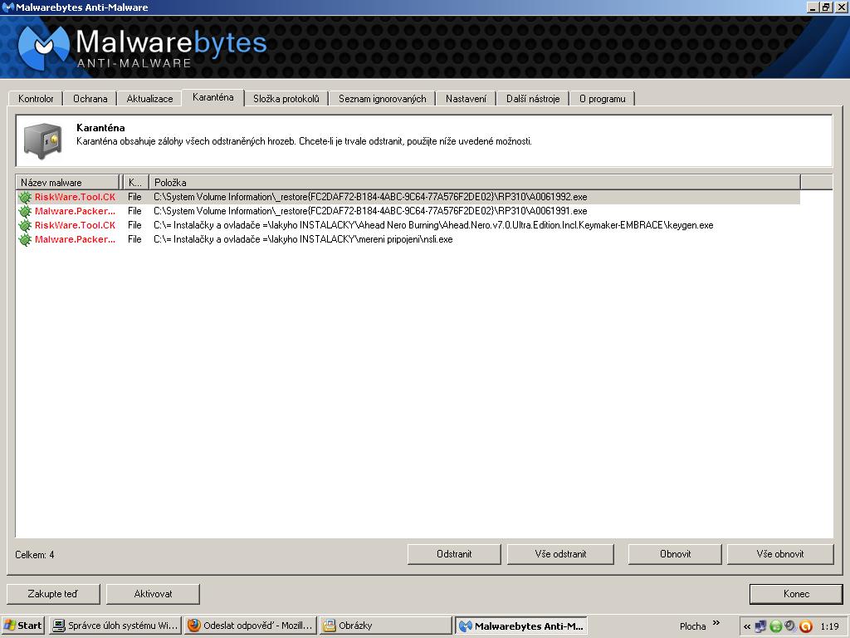Screen dimensions: 850x638
Task: Click the path ending in A0061992.exe
Action: point(370,197)
